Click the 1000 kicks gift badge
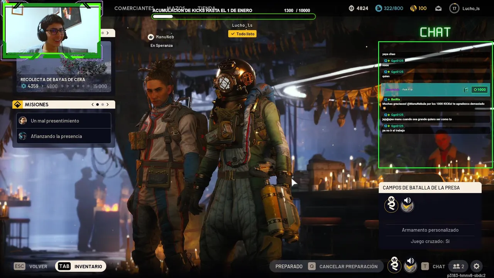 tap(479, 90)
